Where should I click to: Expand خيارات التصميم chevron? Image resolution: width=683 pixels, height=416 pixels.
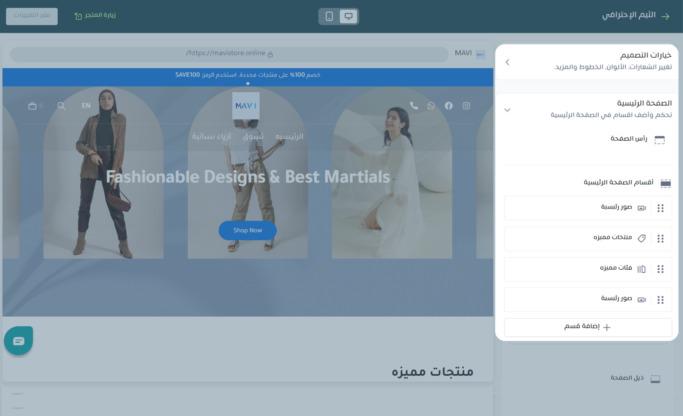point(507,62)
